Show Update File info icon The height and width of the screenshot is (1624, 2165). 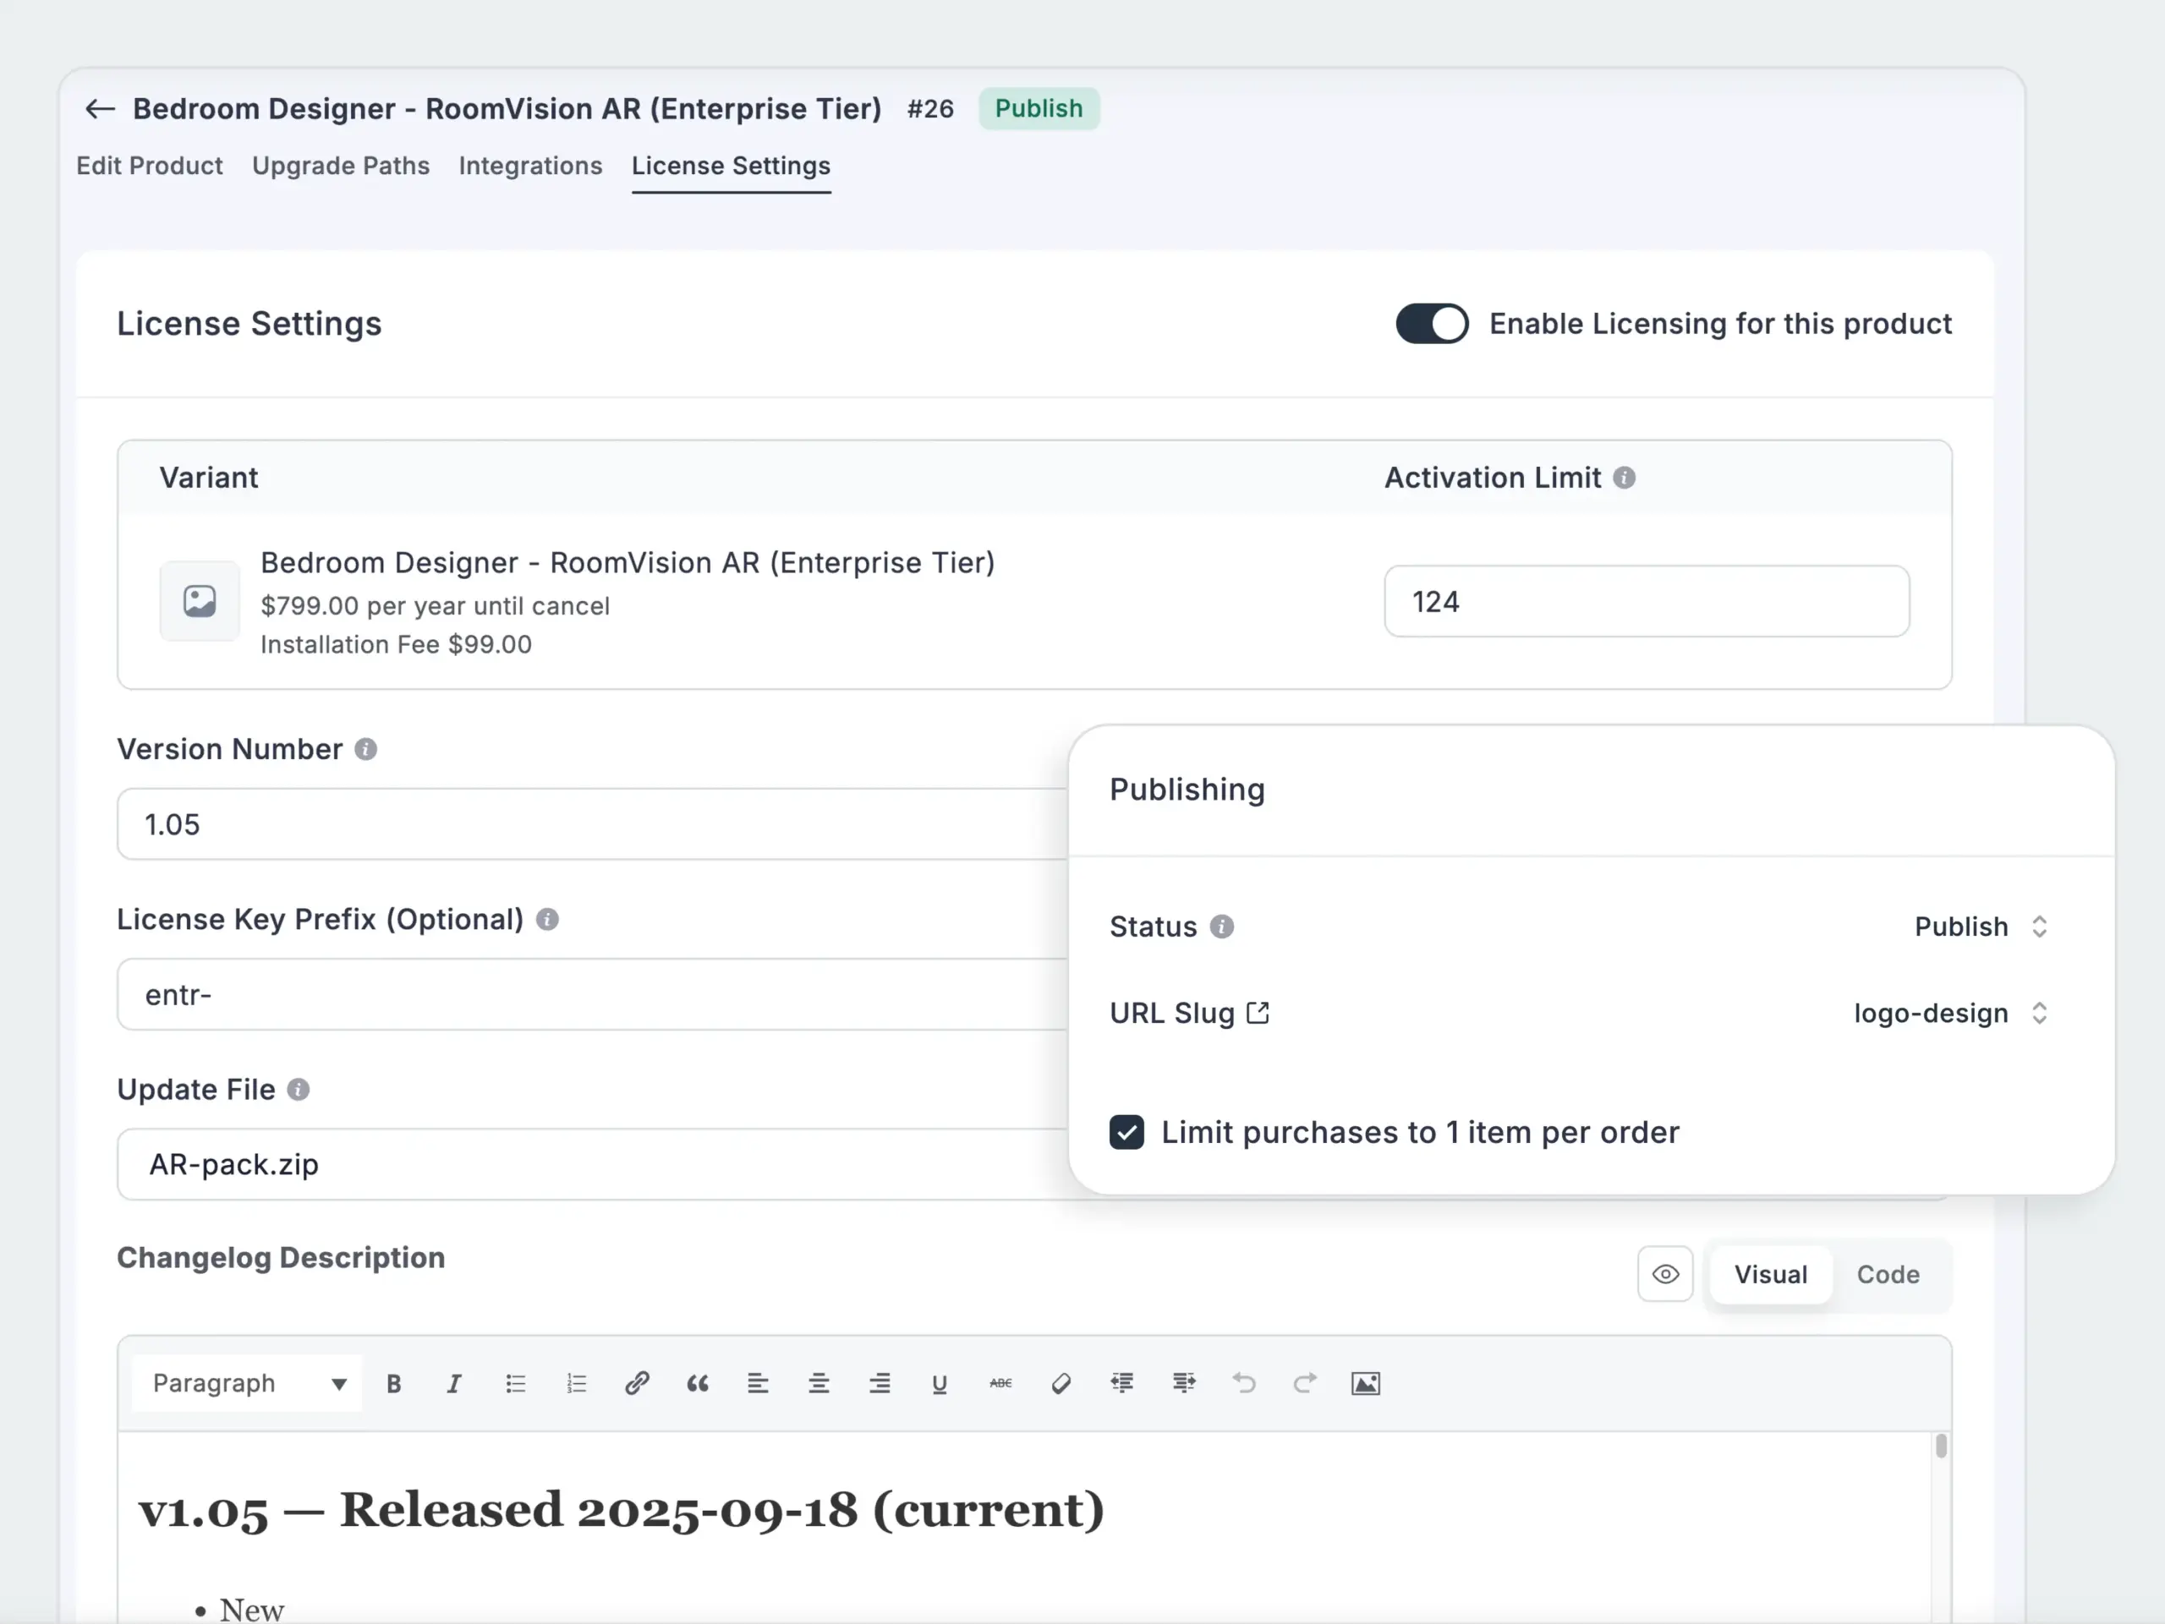(x=299, y=1090)
